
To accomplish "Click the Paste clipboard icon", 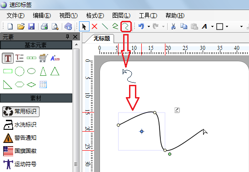I will click(x=194, y=26).
